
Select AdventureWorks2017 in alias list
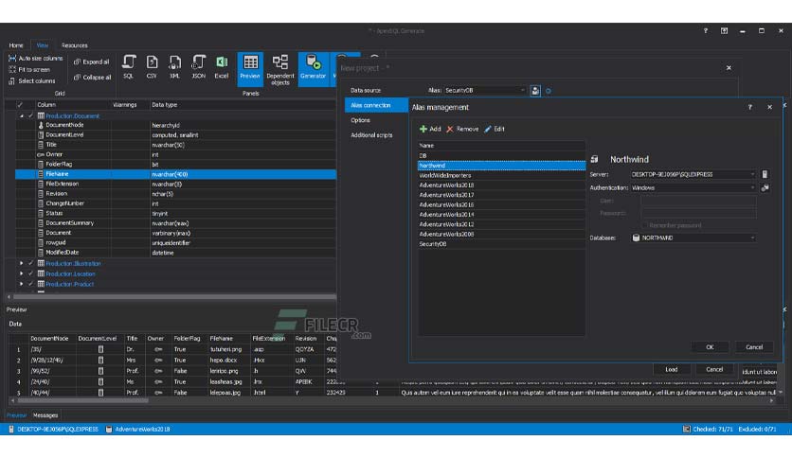[x=501, y=195]
